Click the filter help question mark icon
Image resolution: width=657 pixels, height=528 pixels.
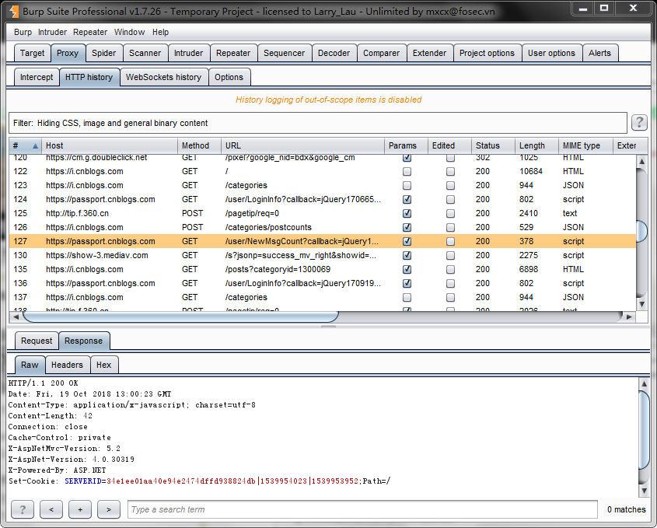(639, 123)
